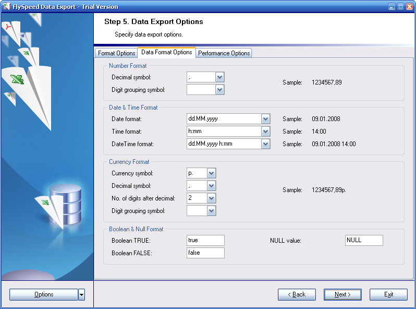Click the Date format text box

click(x=224, y=119)
